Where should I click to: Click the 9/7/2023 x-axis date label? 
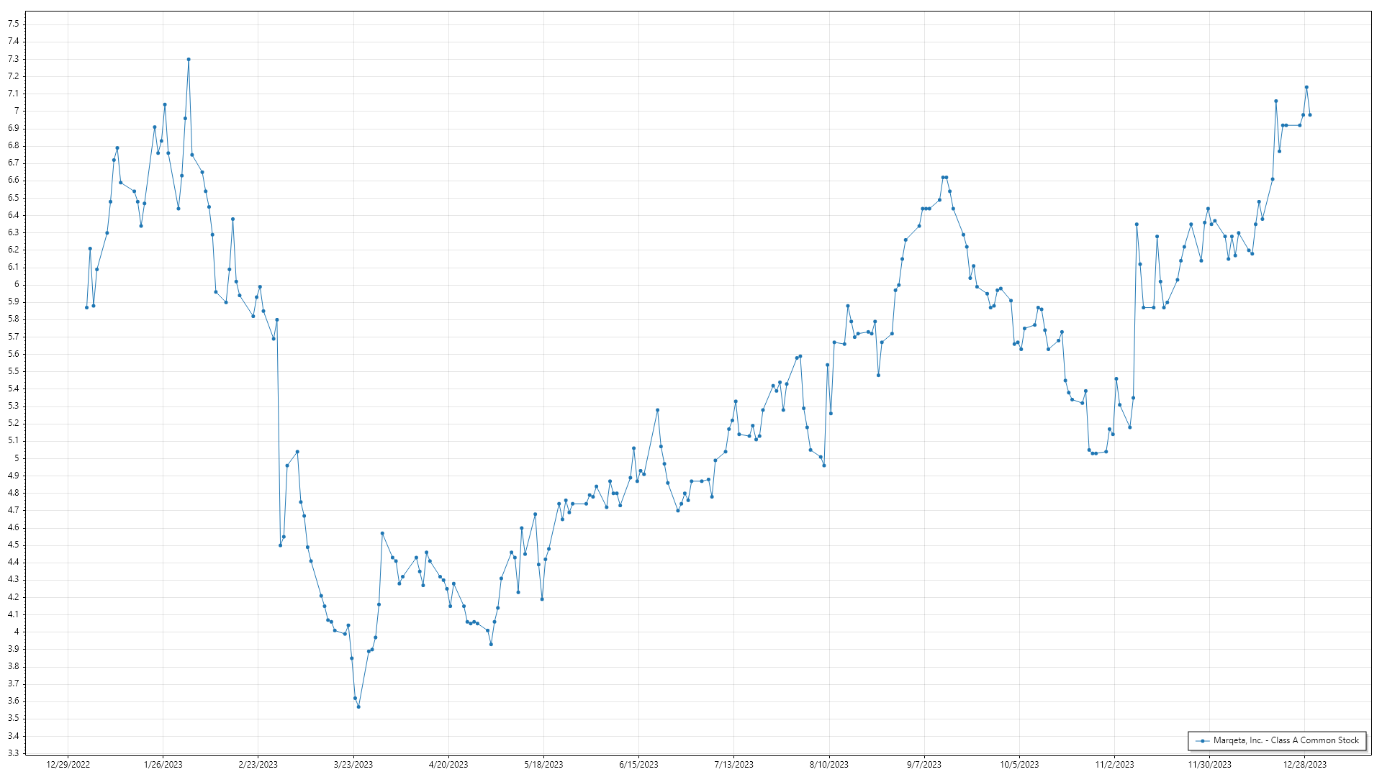[923, 765]
